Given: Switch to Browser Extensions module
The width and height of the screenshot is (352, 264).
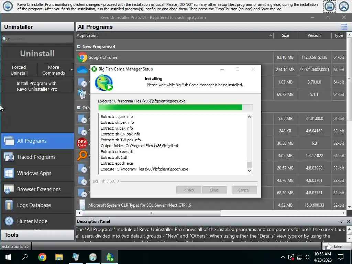Looking at the screenshot, I should (37, 189).
